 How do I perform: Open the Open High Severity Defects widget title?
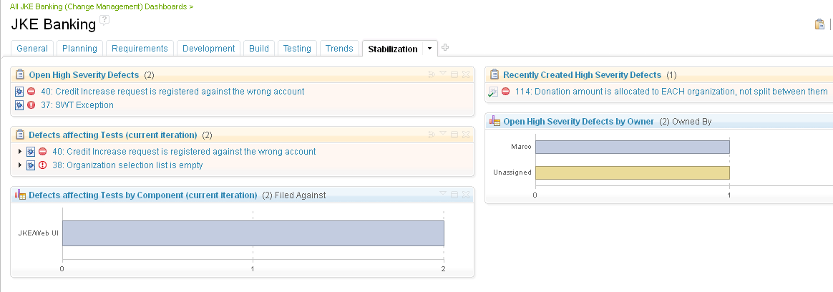click(x=84, y=75)
